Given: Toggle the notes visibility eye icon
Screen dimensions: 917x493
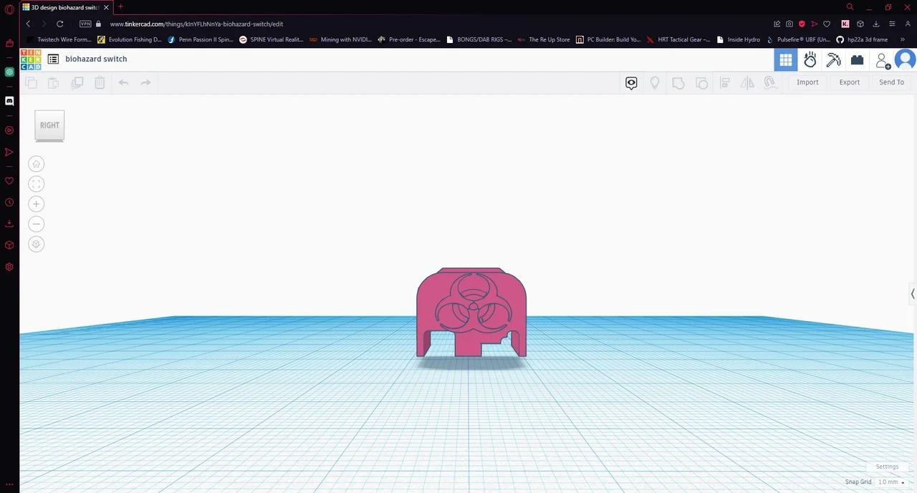Looking at the screenshot, I should [631, 83].
